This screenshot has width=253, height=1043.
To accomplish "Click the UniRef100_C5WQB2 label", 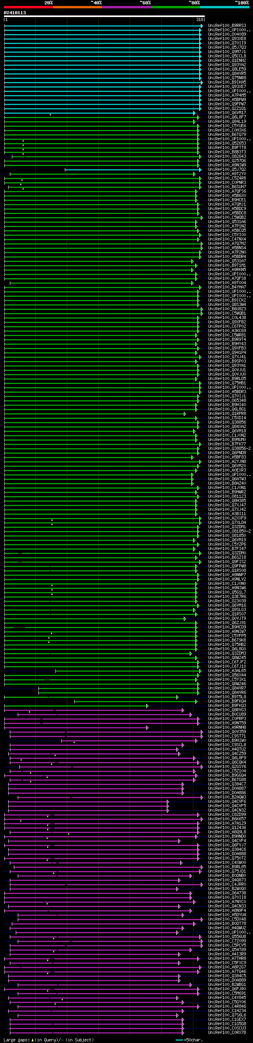I will click(227, 218).
